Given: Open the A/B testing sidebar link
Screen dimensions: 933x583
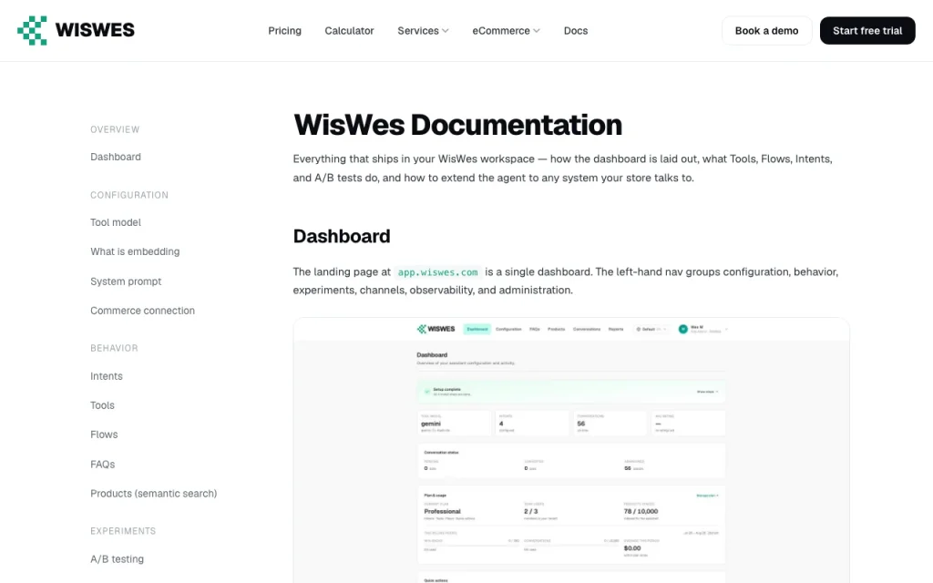Looking at the screenshot, I should (118, 558).
